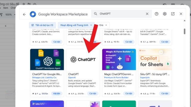This screenshot has height=107, width=191.
Task: Star the untitled spreadsheet in Sheets
Action: point(24,4)
